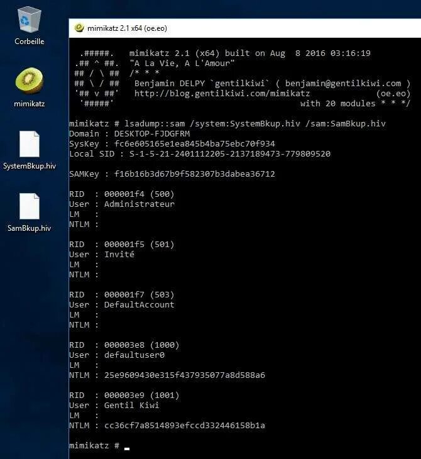This screenshot has width=421, height=459.
Task: Click the user name Administrateur
Action: (139, 204)
